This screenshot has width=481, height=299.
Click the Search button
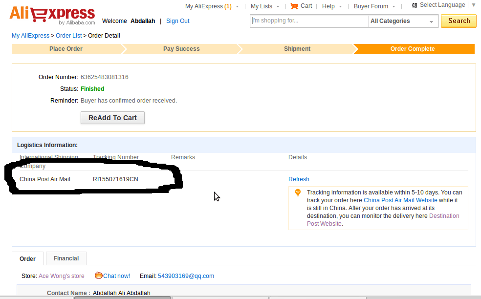[459, 21]
